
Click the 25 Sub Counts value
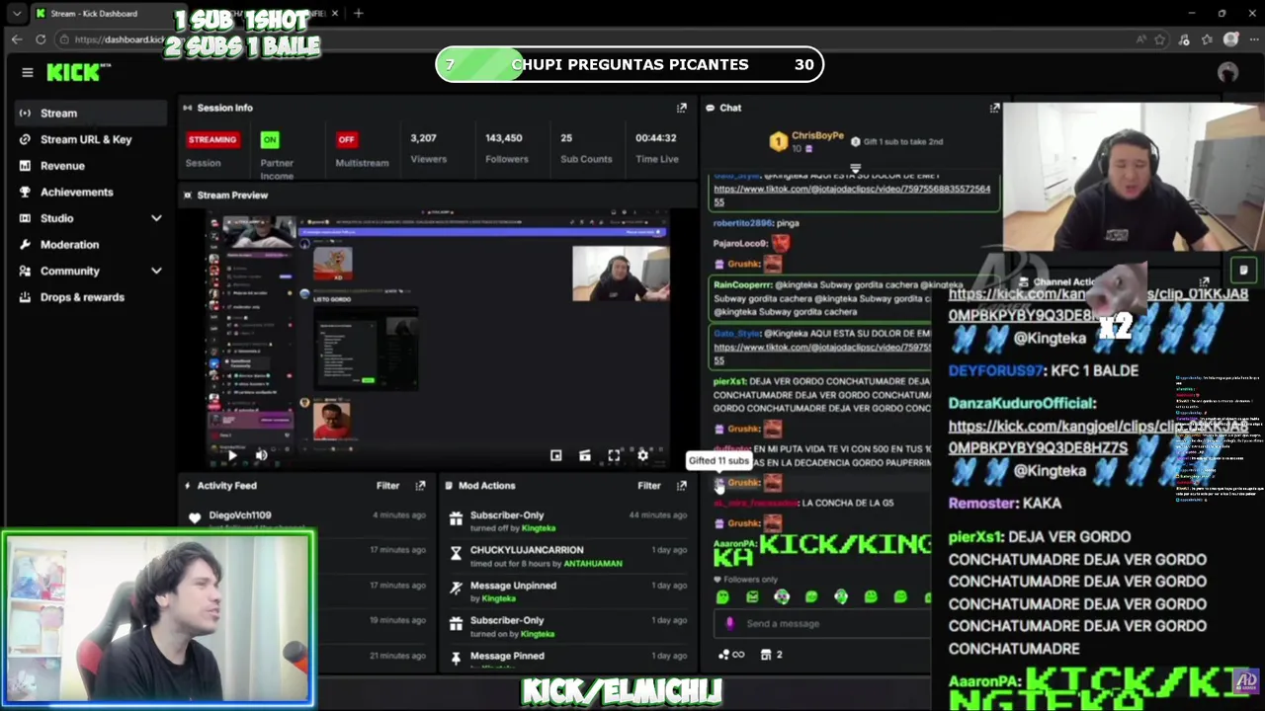(566, 138)
